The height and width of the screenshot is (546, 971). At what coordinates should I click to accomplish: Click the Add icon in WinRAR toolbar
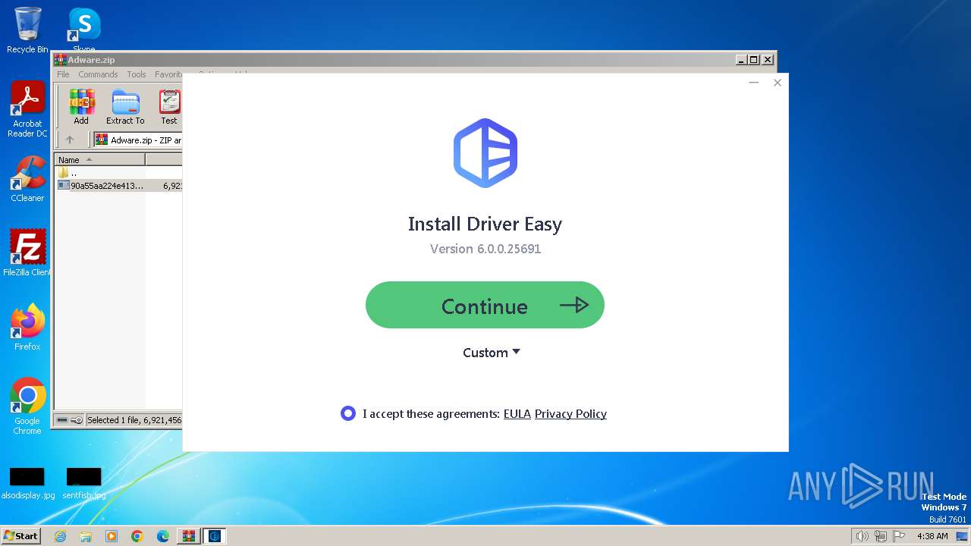[x=81, y=107]
